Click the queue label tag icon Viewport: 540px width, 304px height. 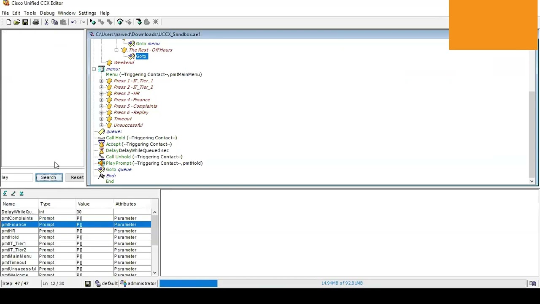(x=101, y=131)
